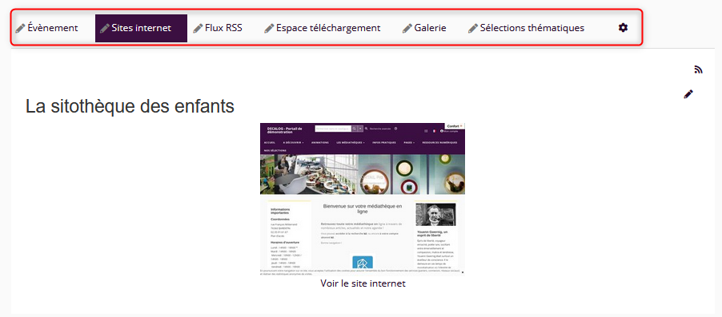Switch to the Évènement tab

pyautogui.click(x=53, y=28)
